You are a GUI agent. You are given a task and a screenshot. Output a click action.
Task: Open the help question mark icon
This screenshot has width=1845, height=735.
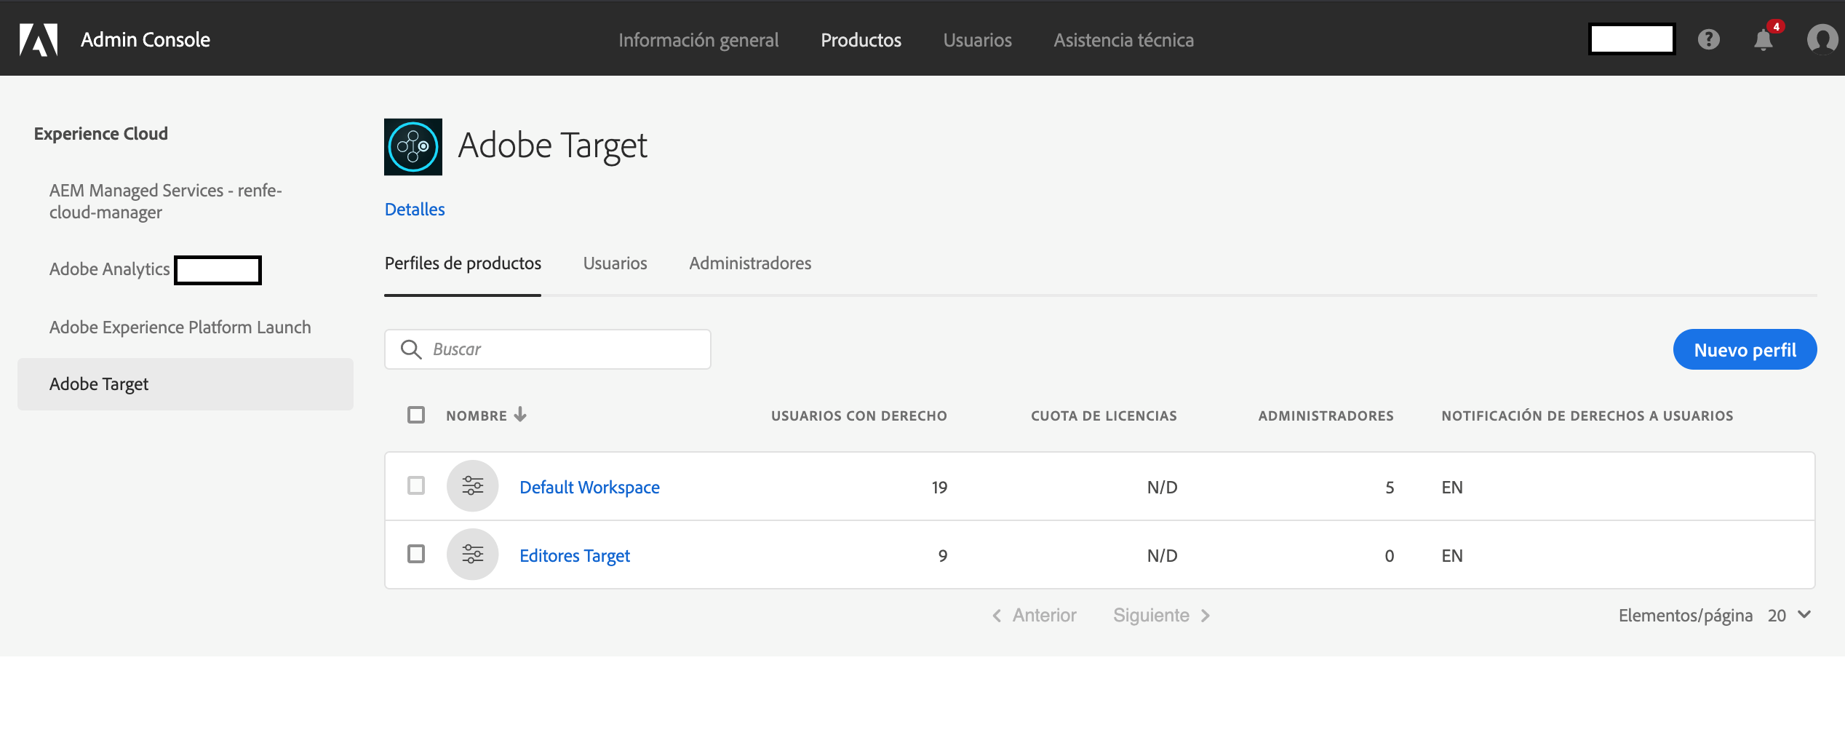pyautogui.click(x=1710, y=39)
